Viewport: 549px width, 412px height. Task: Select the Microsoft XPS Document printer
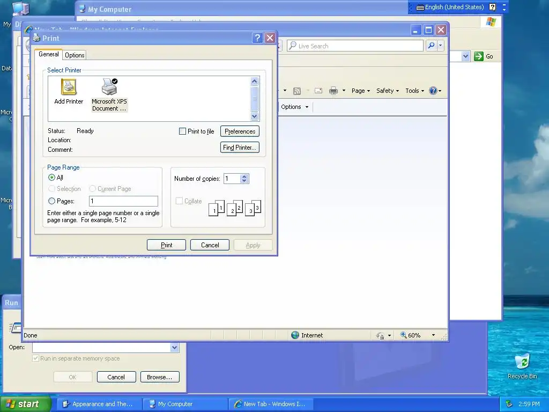pyautogui.click(x=109, y=95)
